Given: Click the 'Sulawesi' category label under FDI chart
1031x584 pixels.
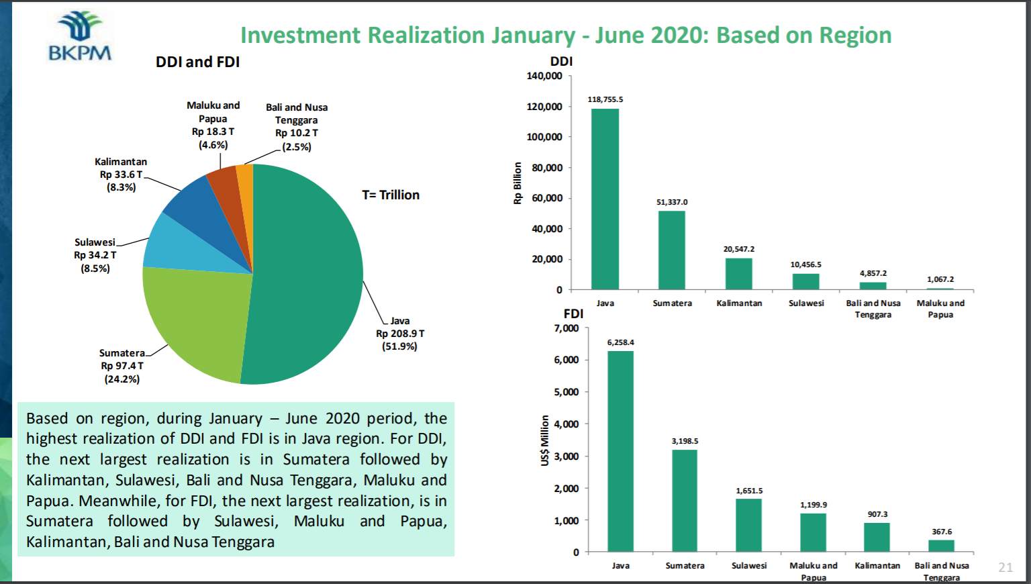Looking at the screenshot, I should (749, 566).
